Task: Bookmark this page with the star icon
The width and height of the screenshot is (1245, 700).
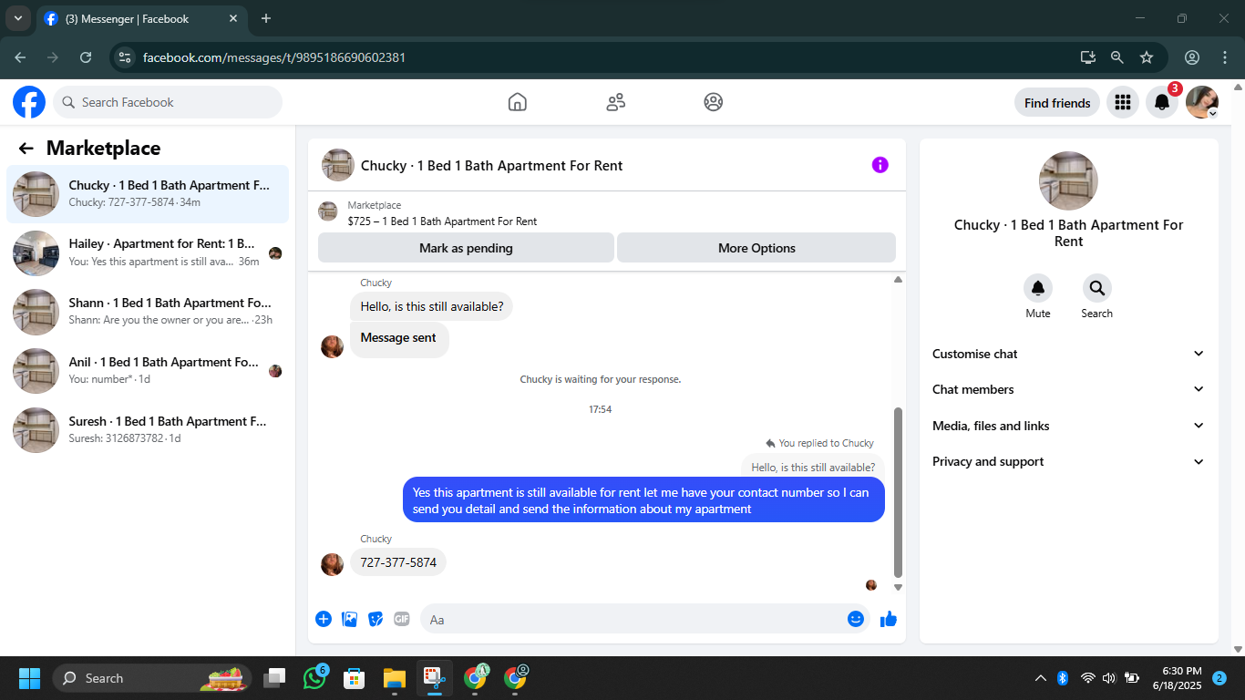Action: pos(1147,57)
